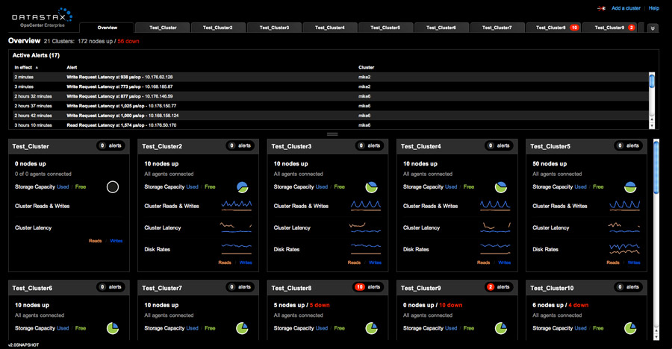Open the Add a cluster link

pos(626,8)
